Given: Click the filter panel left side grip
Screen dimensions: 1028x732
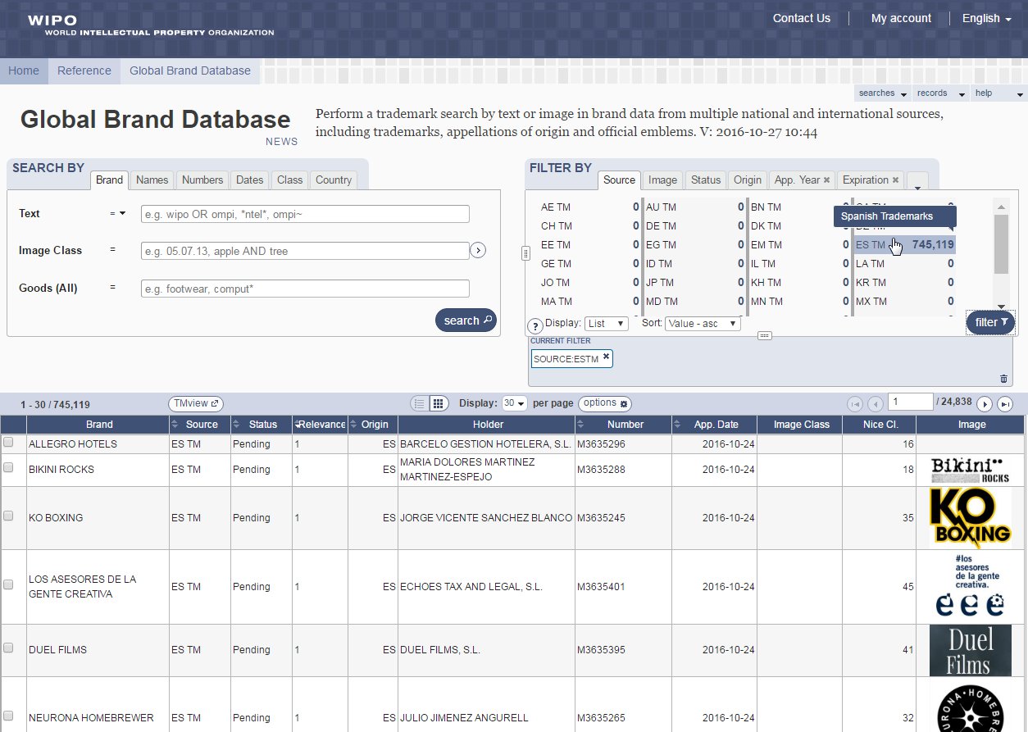Looking at the screenshot, I should pos(526,254).
